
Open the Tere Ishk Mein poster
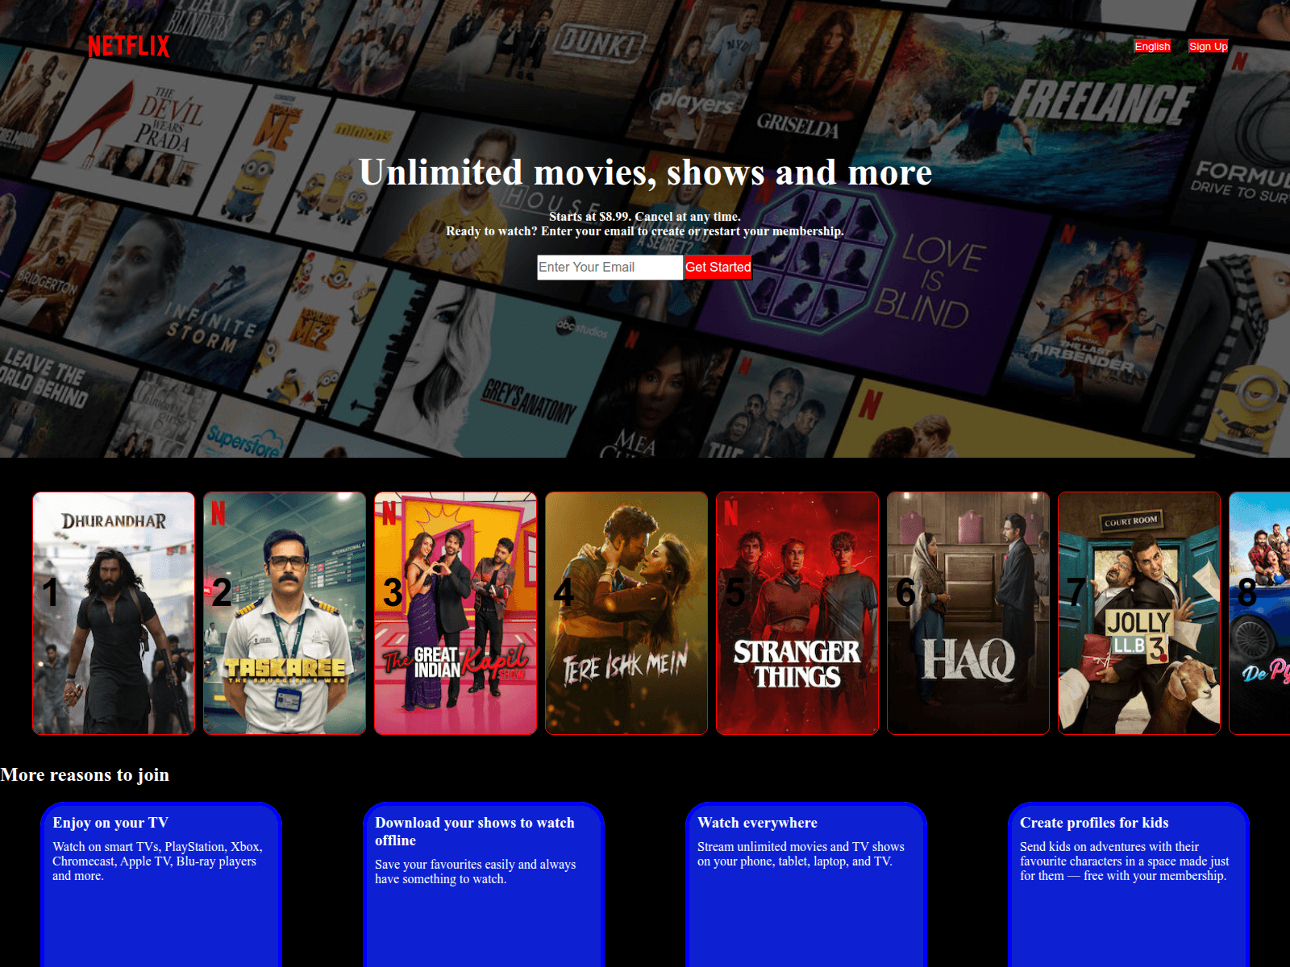(626, 613)
